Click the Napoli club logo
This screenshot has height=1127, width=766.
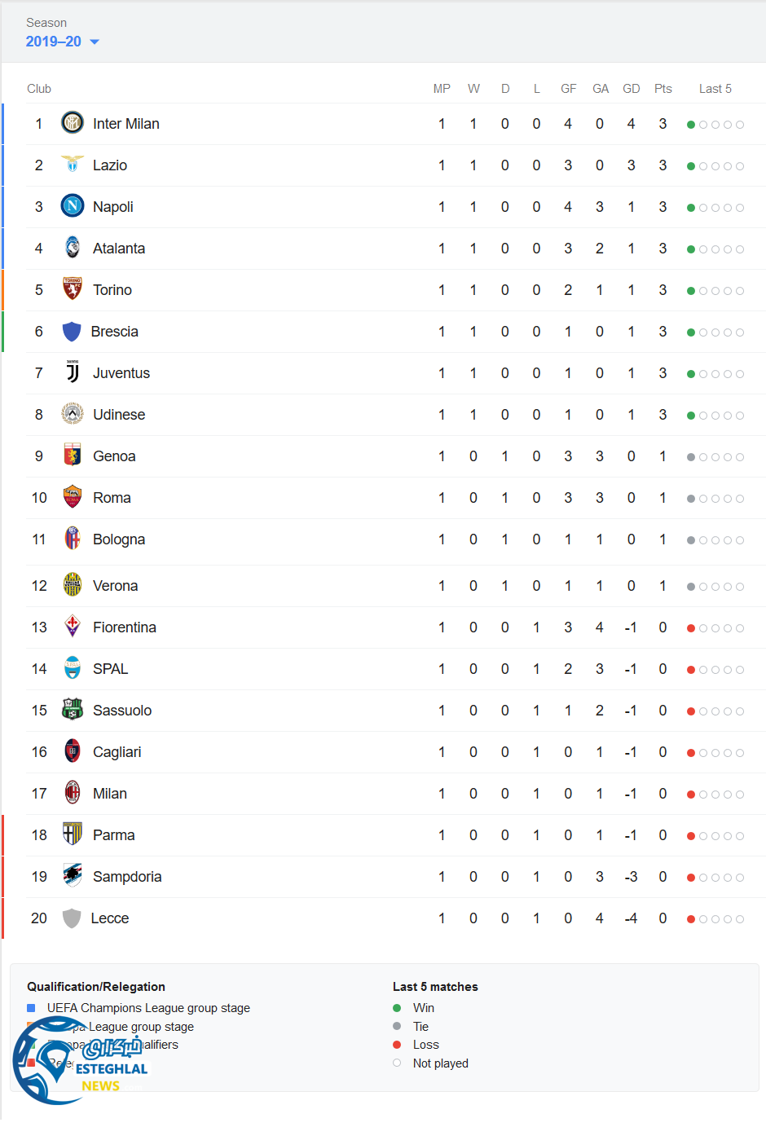point(73,206)
